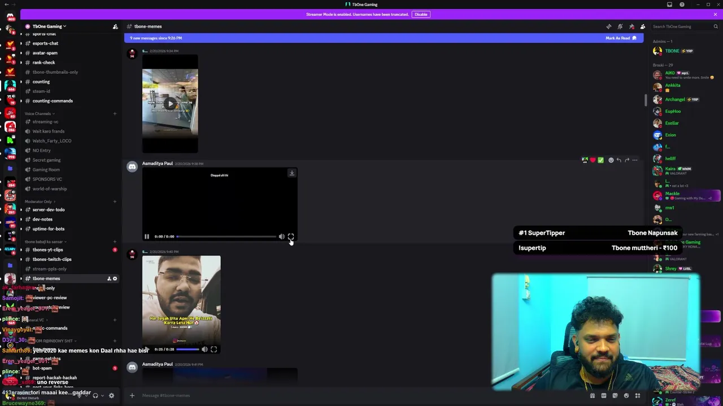Open the dev-notes channel
The image size is (723, 406).
(x=42, y=219)
